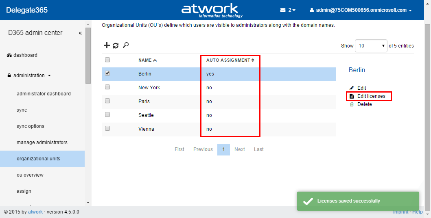
Task: Click the Berlin details panel heading
Action: [x=357, y=70]
